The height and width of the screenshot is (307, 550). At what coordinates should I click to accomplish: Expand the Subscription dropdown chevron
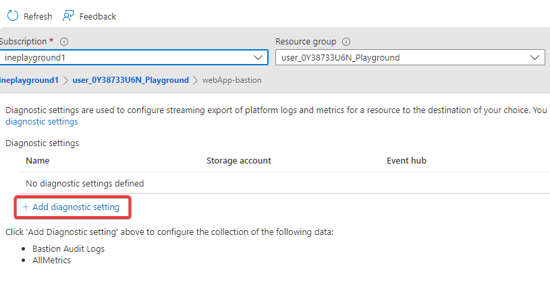[x=258, y=57]
